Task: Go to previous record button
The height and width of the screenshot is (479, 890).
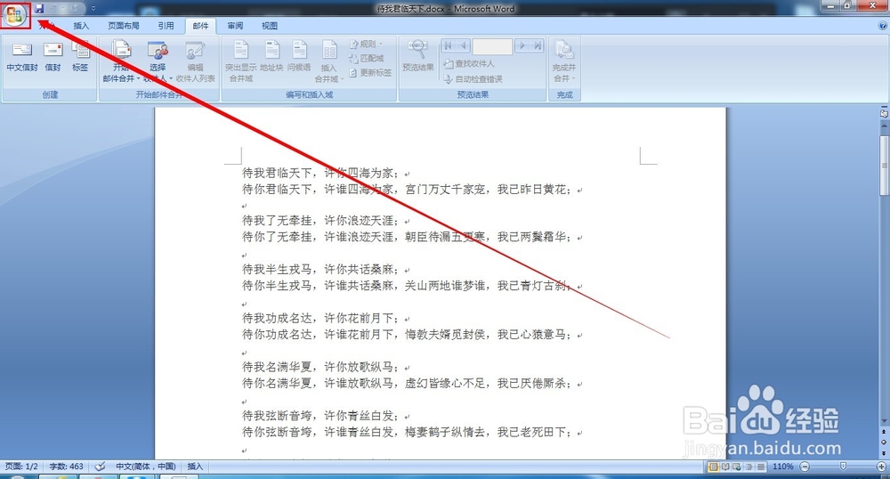Action: click(x=464, y=45)
